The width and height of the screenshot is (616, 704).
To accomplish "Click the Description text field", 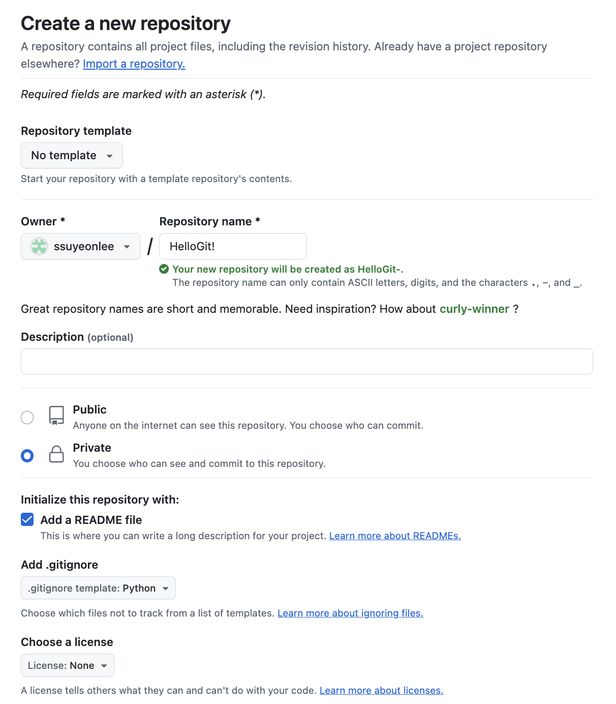I will (x=307, y=362).
